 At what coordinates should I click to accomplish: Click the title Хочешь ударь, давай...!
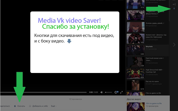155,23
